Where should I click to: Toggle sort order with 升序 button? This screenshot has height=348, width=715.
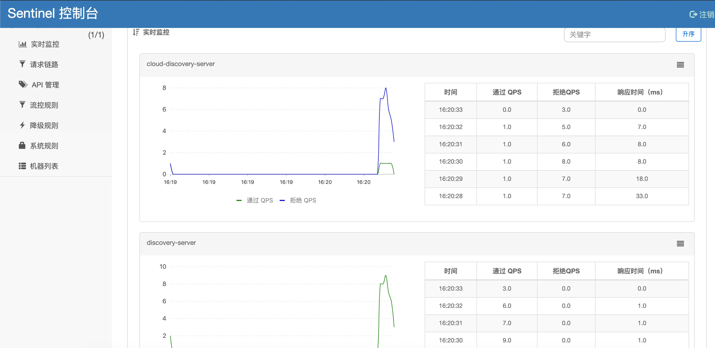(688, 34)
